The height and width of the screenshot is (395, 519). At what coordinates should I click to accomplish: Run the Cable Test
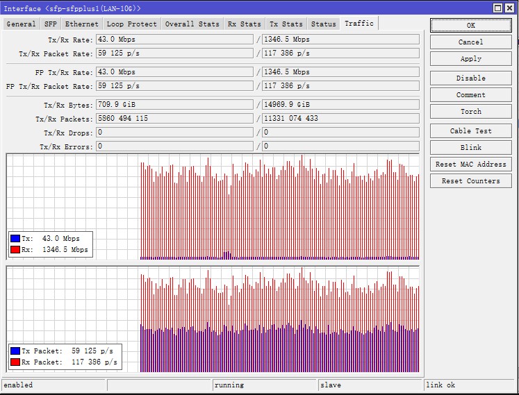[470, 131]
